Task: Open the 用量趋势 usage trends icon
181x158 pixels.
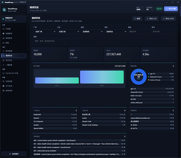Action: point(3,33)
